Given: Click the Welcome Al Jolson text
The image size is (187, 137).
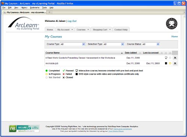Looking at the screenshot, I should tap(55, 21).
